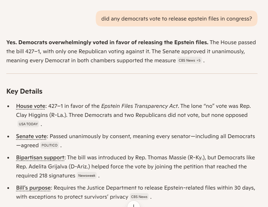This screenshot has height=207, width=268.
Task: Click the scroll-to-bottom arrow button
Action: 134,204
